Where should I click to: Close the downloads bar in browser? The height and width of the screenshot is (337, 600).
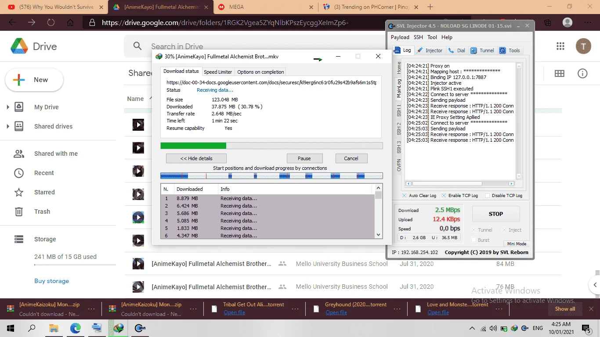pyautogui.click(x=591, y=309)
